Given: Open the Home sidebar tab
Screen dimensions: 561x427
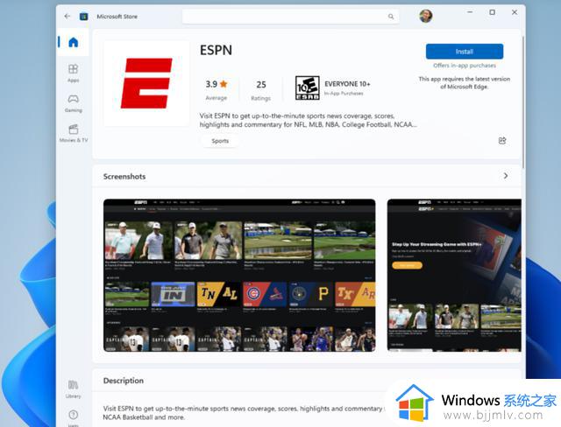Looking at the screenshot, I should click(x=73, y=42).
